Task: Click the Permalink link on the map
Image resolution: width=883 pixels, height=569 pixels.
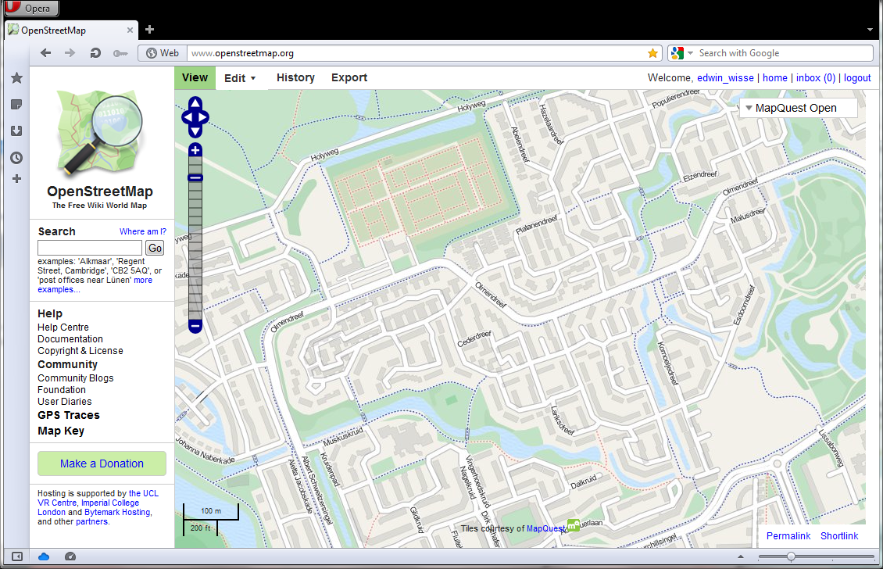Action: click(788, 535)
